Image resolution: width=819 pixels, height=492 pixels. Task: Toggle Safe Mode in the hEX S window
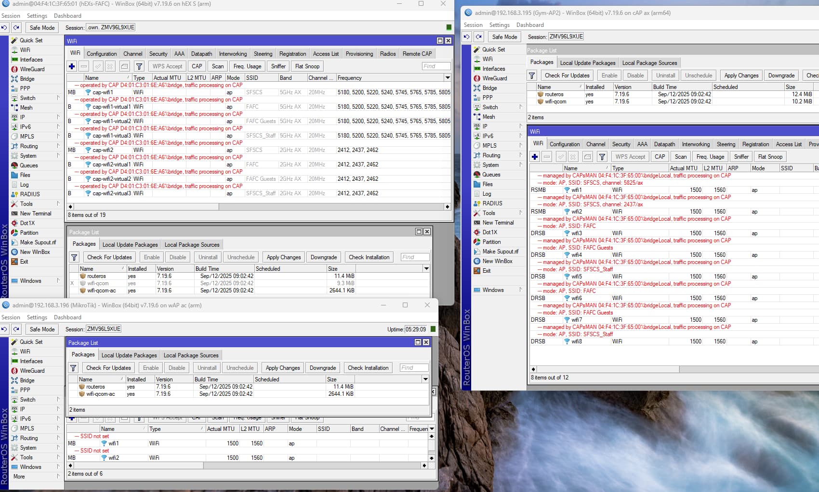point(42,28)
